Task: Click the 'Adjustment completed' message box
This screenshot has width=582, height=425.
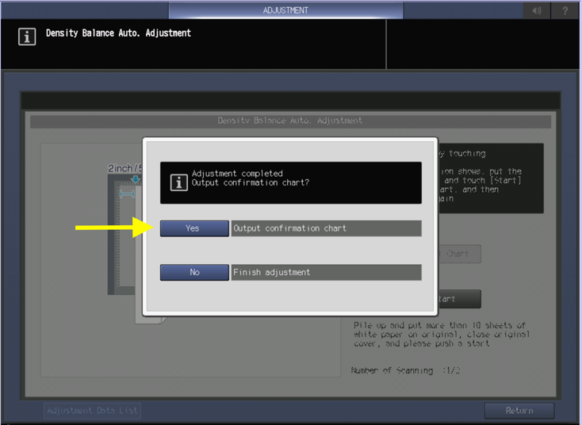Action: (x=290, y=182)
